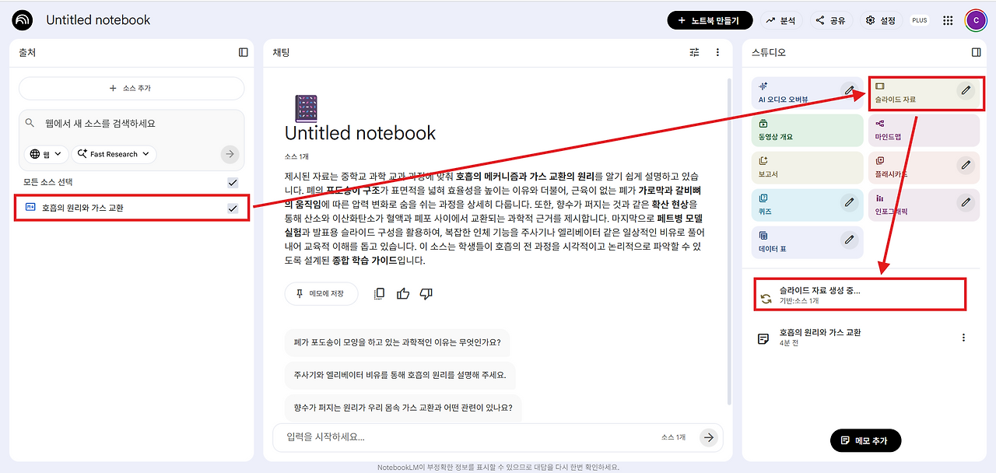Click the chat send arrow button
This screenshot has width=996, height=473.
(x=708, y=437)
